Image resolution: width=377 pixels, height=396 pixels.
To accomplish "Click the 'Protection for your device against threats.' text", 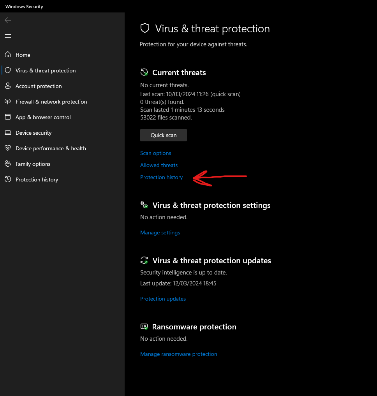I will click(x=193, y=44).
